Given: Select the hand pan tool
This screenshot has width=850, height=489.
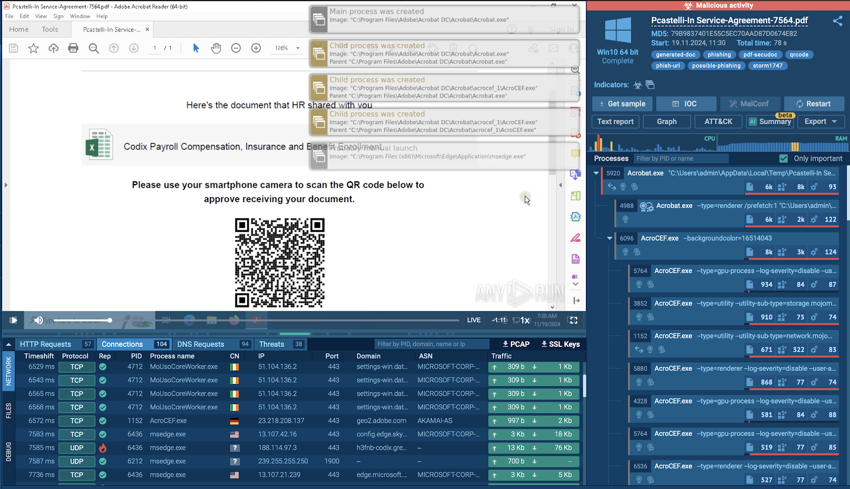Looking at the screenshot, I should (x=216, y=48).
